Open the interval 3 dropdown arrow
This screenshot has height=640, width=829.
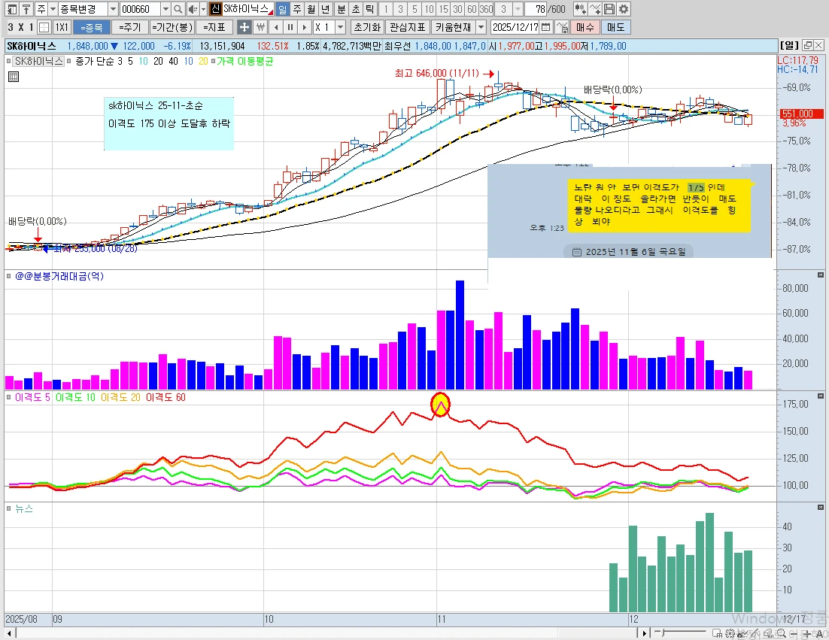pos(518,9)
